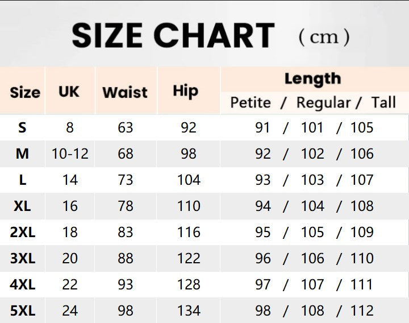The width and height of the screenshot is (409, 323).
Task: Click the UK size 20 cell
Action: pos(70,258)
